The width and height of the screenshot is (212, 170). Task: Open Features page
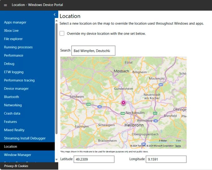[10, 122]
